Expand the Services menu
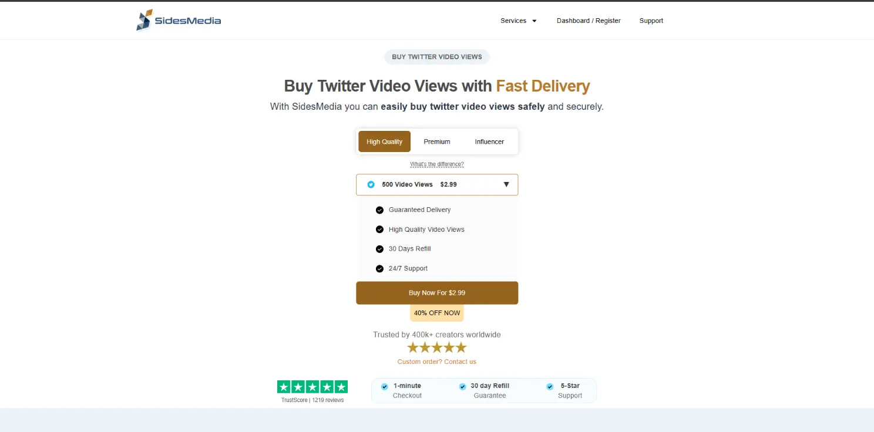Screen dimensions: 874x432 (x=518, y=20)
